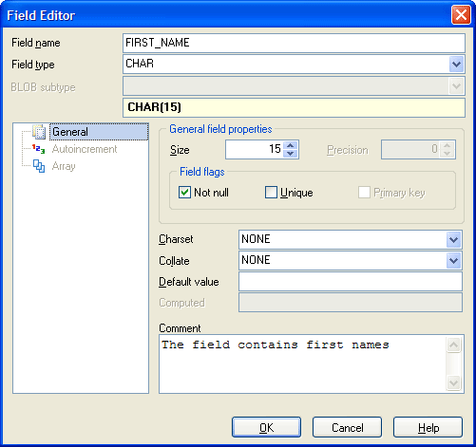The image size is (476, 447).
Task: Select the General tree item
Action: tap(99, 132)
